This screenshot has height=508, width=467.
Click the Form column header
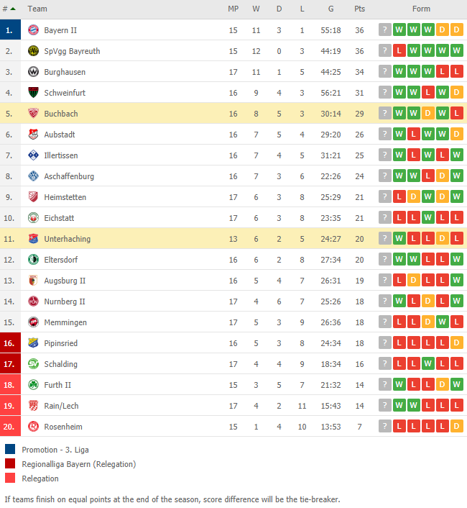(x=421, y=9)
